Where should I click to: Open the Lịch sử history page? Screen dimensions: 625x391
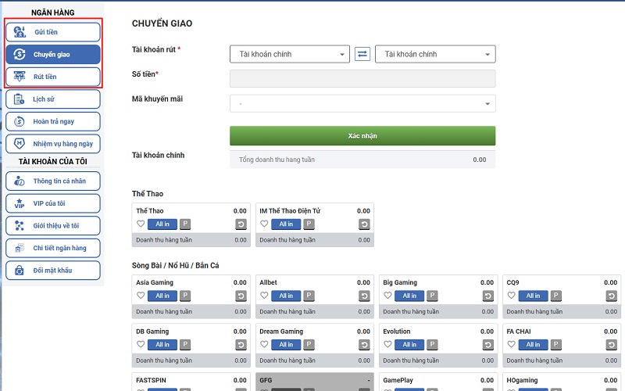tap(52, 99)
